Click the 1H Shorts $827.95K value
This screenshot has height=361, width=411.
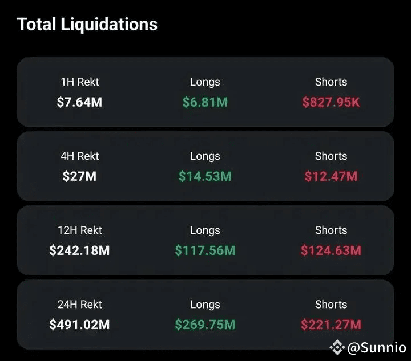pyautogui.click(x=331, y=102)
